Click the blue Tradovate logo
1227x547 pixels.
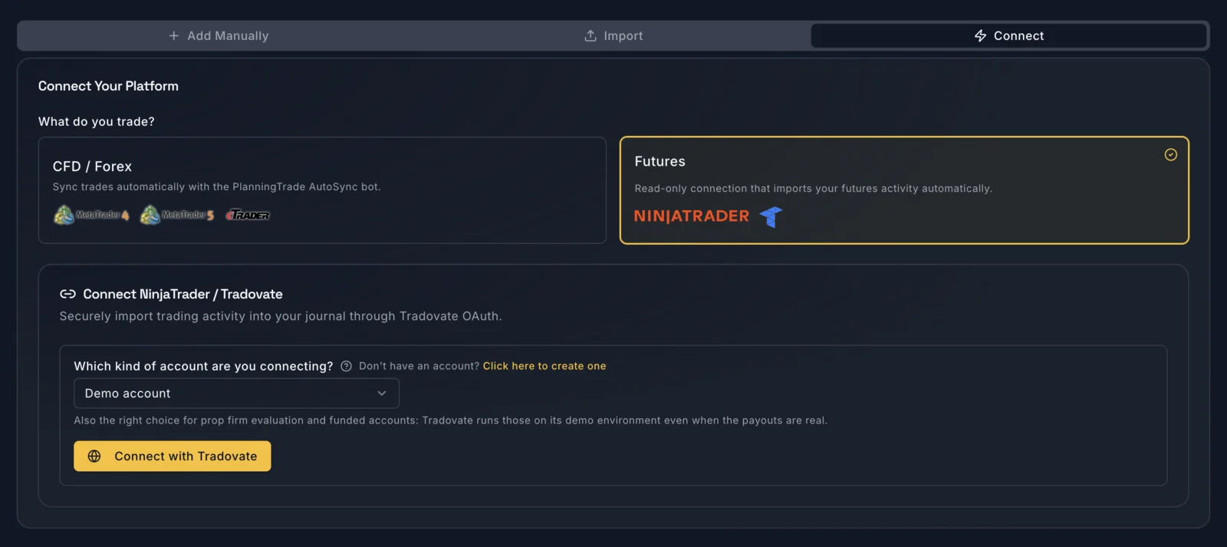pos(771,217)
